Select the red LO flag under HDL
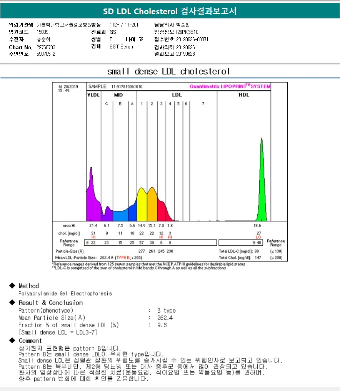Screen dimensions: 340x391 click(258, 237)
